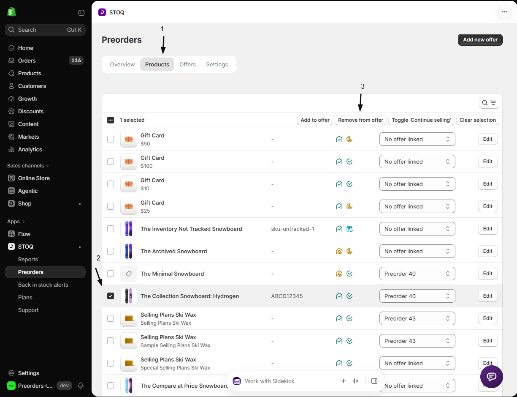Click the Collection Snowboard: Hydrogen thumbnail
Screen dimensions: 517x397
click(x=129, y=296)
